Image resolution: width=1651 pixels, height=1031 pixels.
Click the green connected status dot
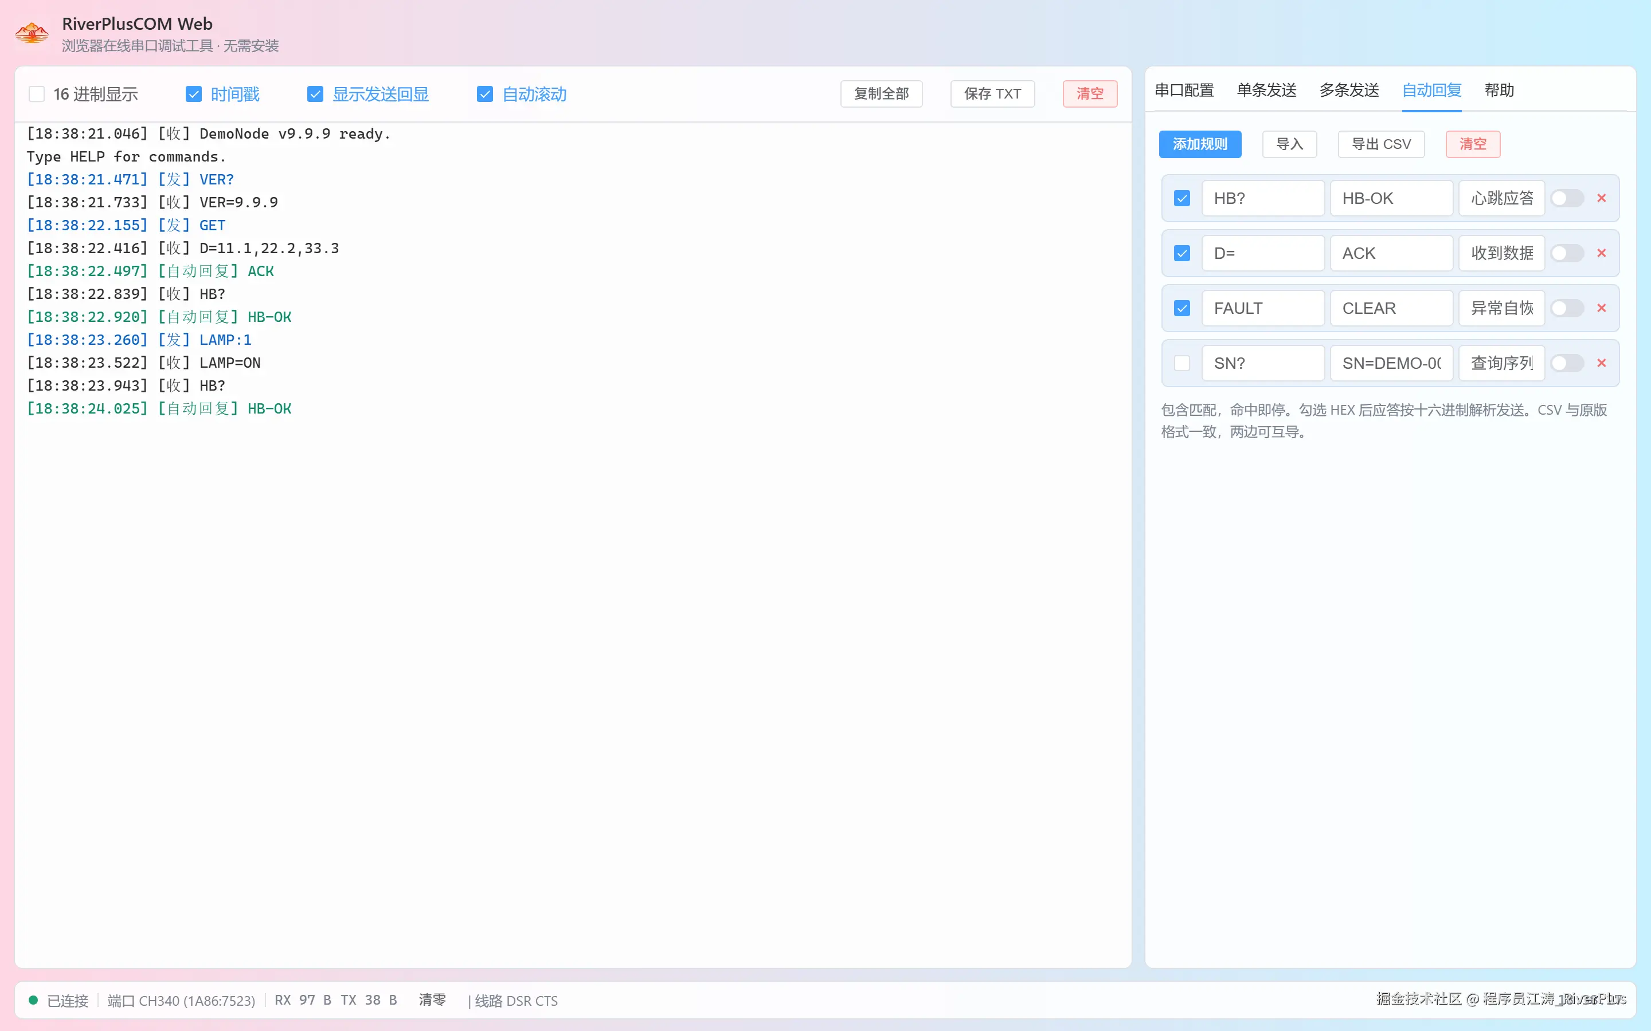pos(33,1000)
